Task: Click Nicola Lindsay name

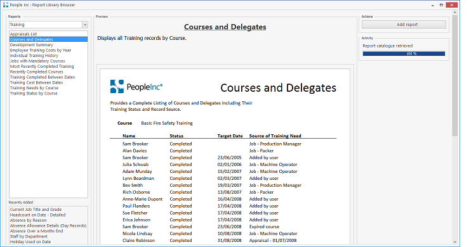Action: (137, 234)
